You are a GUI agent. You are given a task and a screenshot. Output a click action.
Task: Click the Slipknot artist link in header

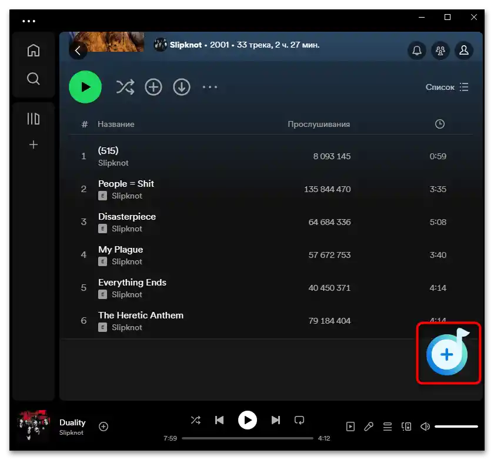186,45
